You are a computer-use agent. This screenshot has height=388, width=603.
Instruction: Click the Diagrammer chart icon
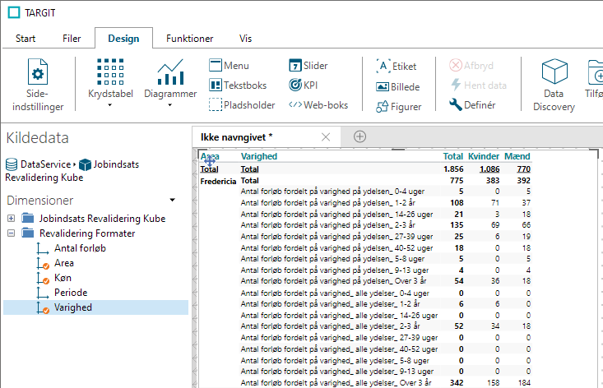170,72
